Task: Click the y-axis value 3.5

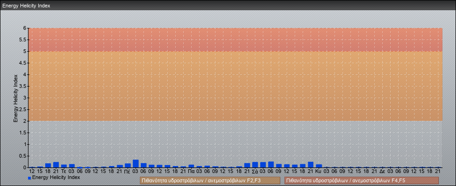Action: [x=23, y=86]
